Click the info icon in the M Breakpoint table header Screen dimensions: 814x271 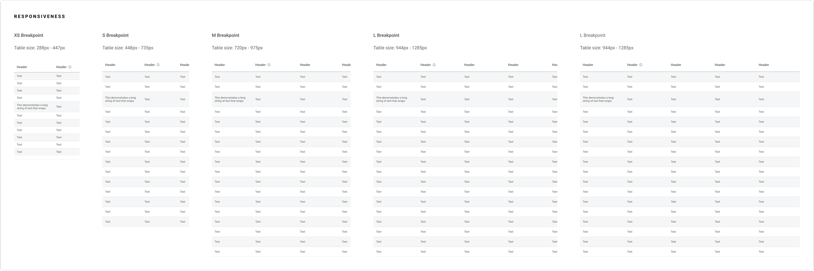tap(269, 65)
